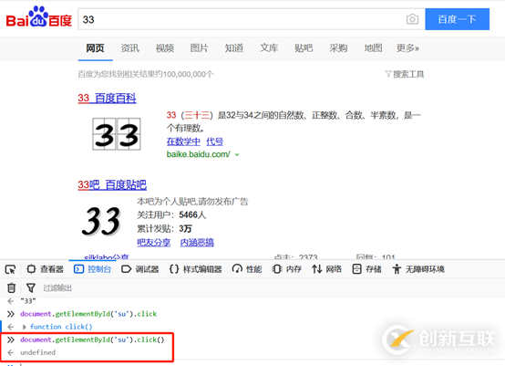Go to the 贴吧 tab

(x=304, y=48)
